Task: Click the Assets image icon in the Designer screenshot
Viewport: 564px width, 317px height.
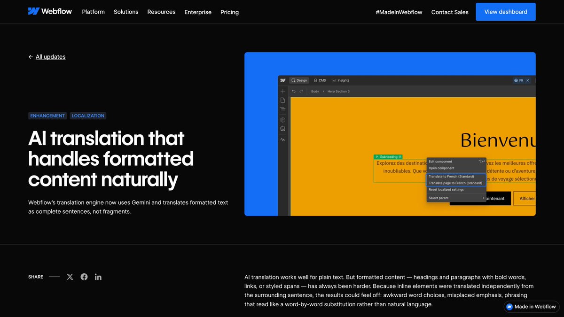Action: point(282,129)
